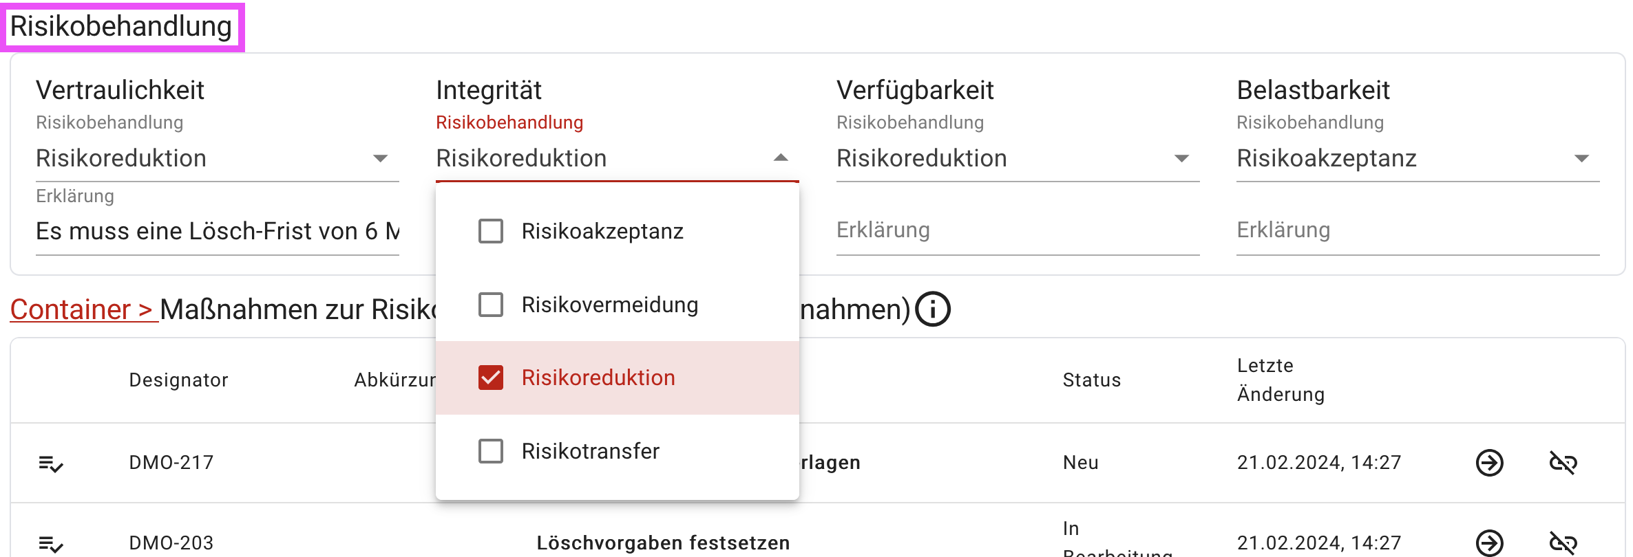This screenshot has width=1633, height=557.
Task: Click the Status column header
Action: [x=1091, y=380]
